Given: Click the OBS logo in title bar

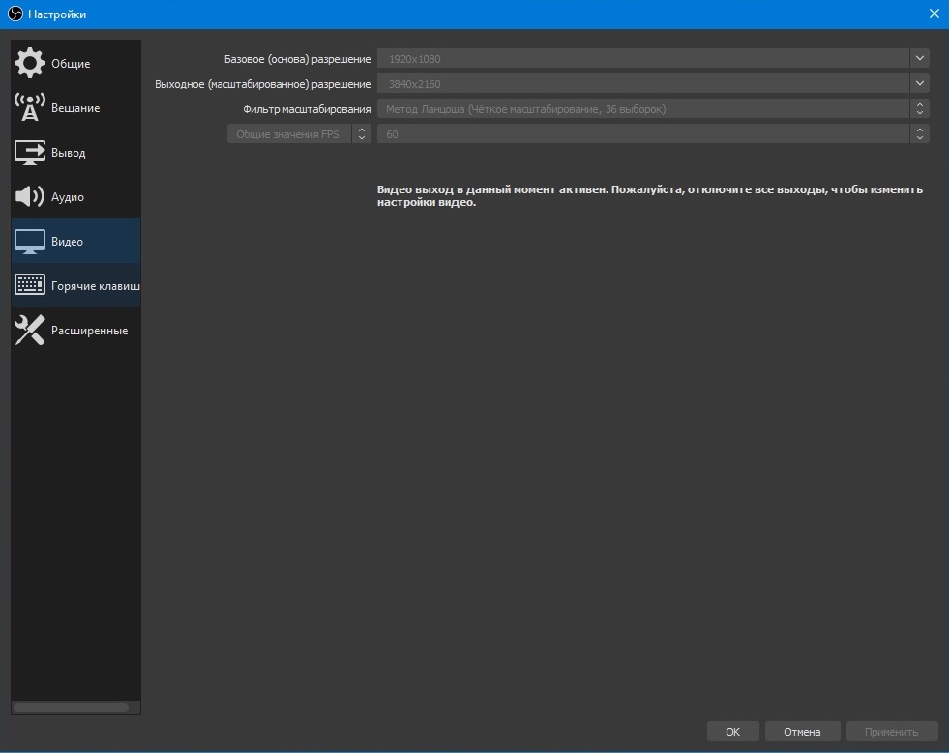Looking at the screenshot, I should click(15, 14).
